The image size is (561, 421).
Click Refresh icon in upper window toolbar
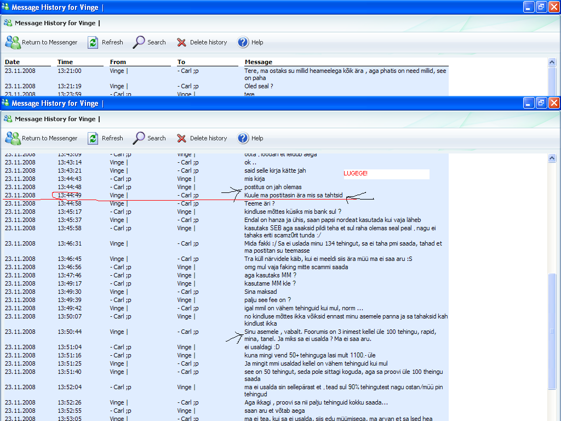(x=93, y=42)
